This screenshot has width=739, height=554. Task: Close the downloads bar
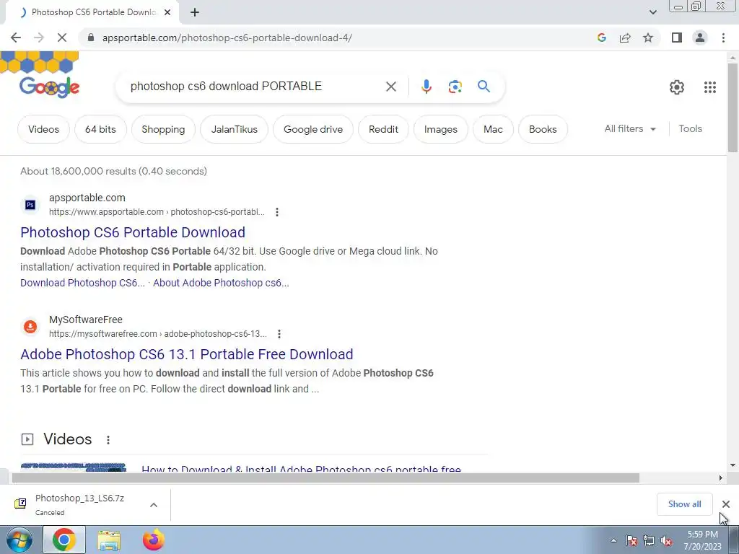(726, 504)
